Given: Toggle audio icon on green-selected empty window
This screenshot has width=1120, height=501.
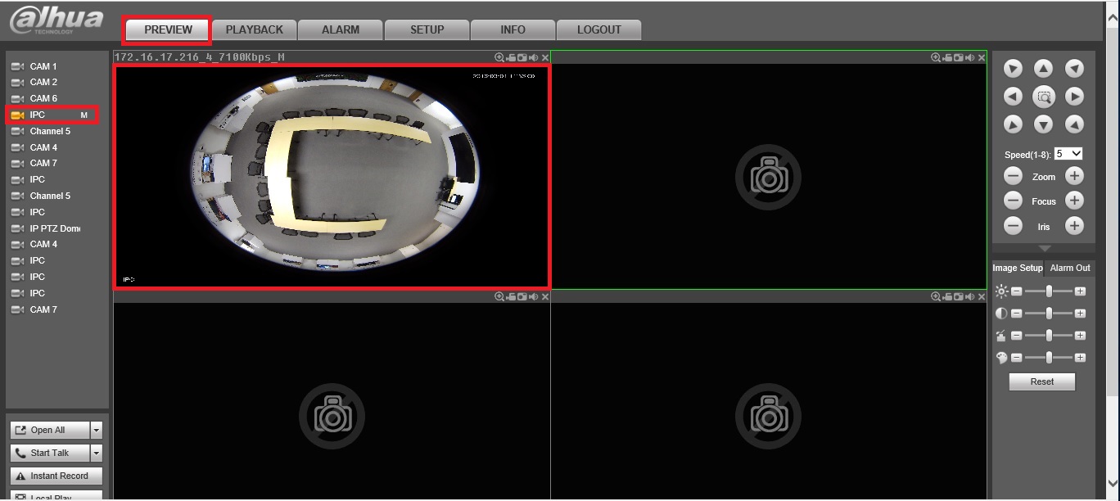Looking at the screenshot, I should click(970, 57).
